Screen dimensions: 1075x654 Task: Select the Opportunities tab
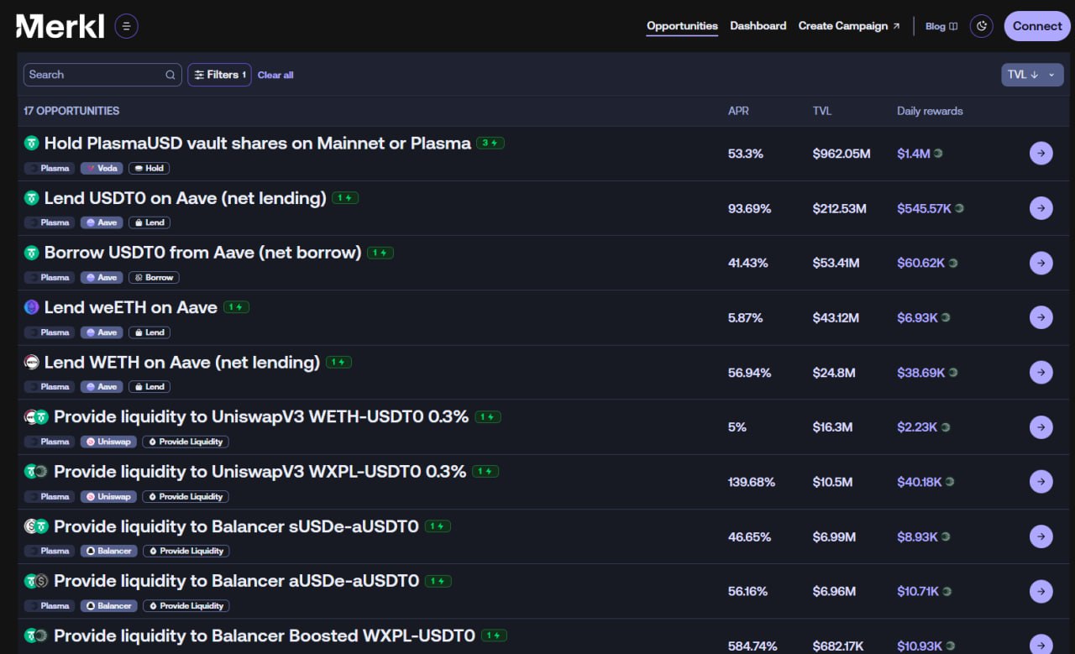pyautogui.click(x=682, y=26)
